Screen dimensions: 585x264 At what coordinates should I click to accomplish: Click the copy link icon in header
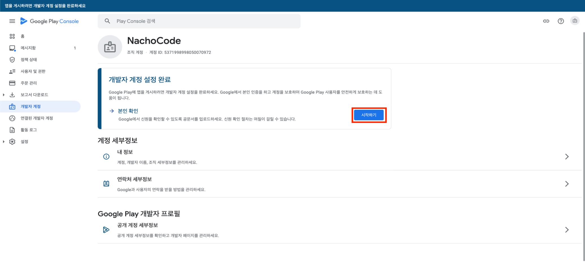(546, 21)
